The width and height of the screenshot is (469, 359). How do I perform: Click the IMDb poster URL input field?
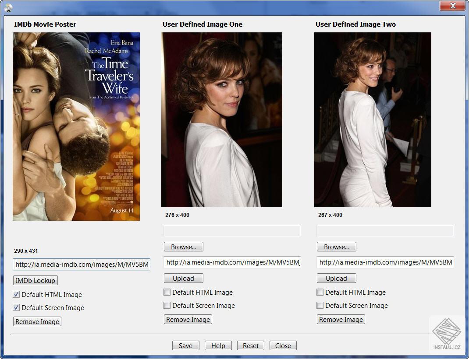(x=81, y=264)
